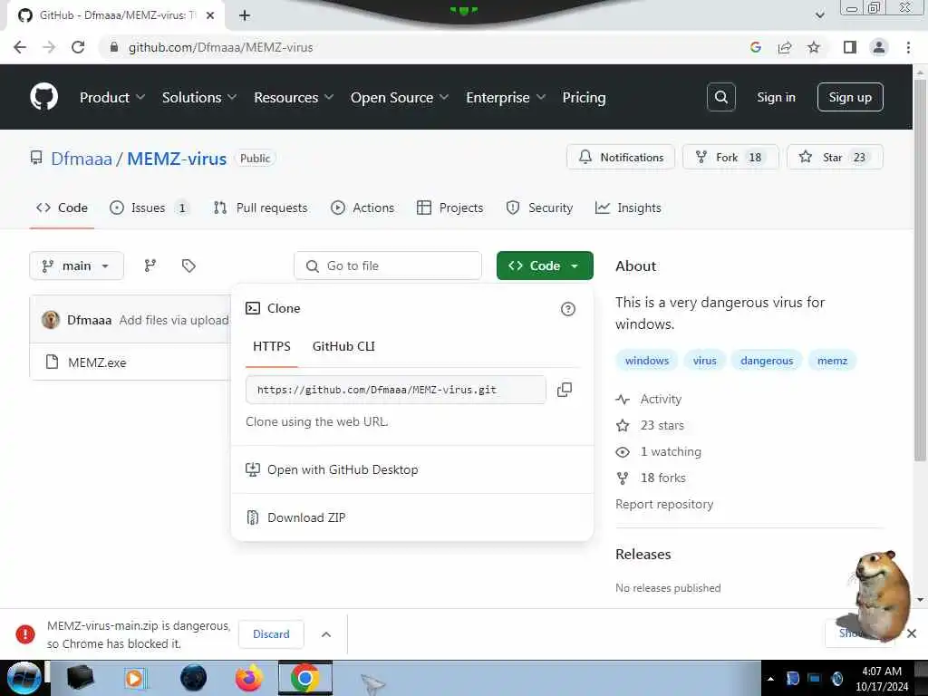This screenshot has height=696, width=928.
Task: Open the GitHub search icon
Action: click(720, 97)
